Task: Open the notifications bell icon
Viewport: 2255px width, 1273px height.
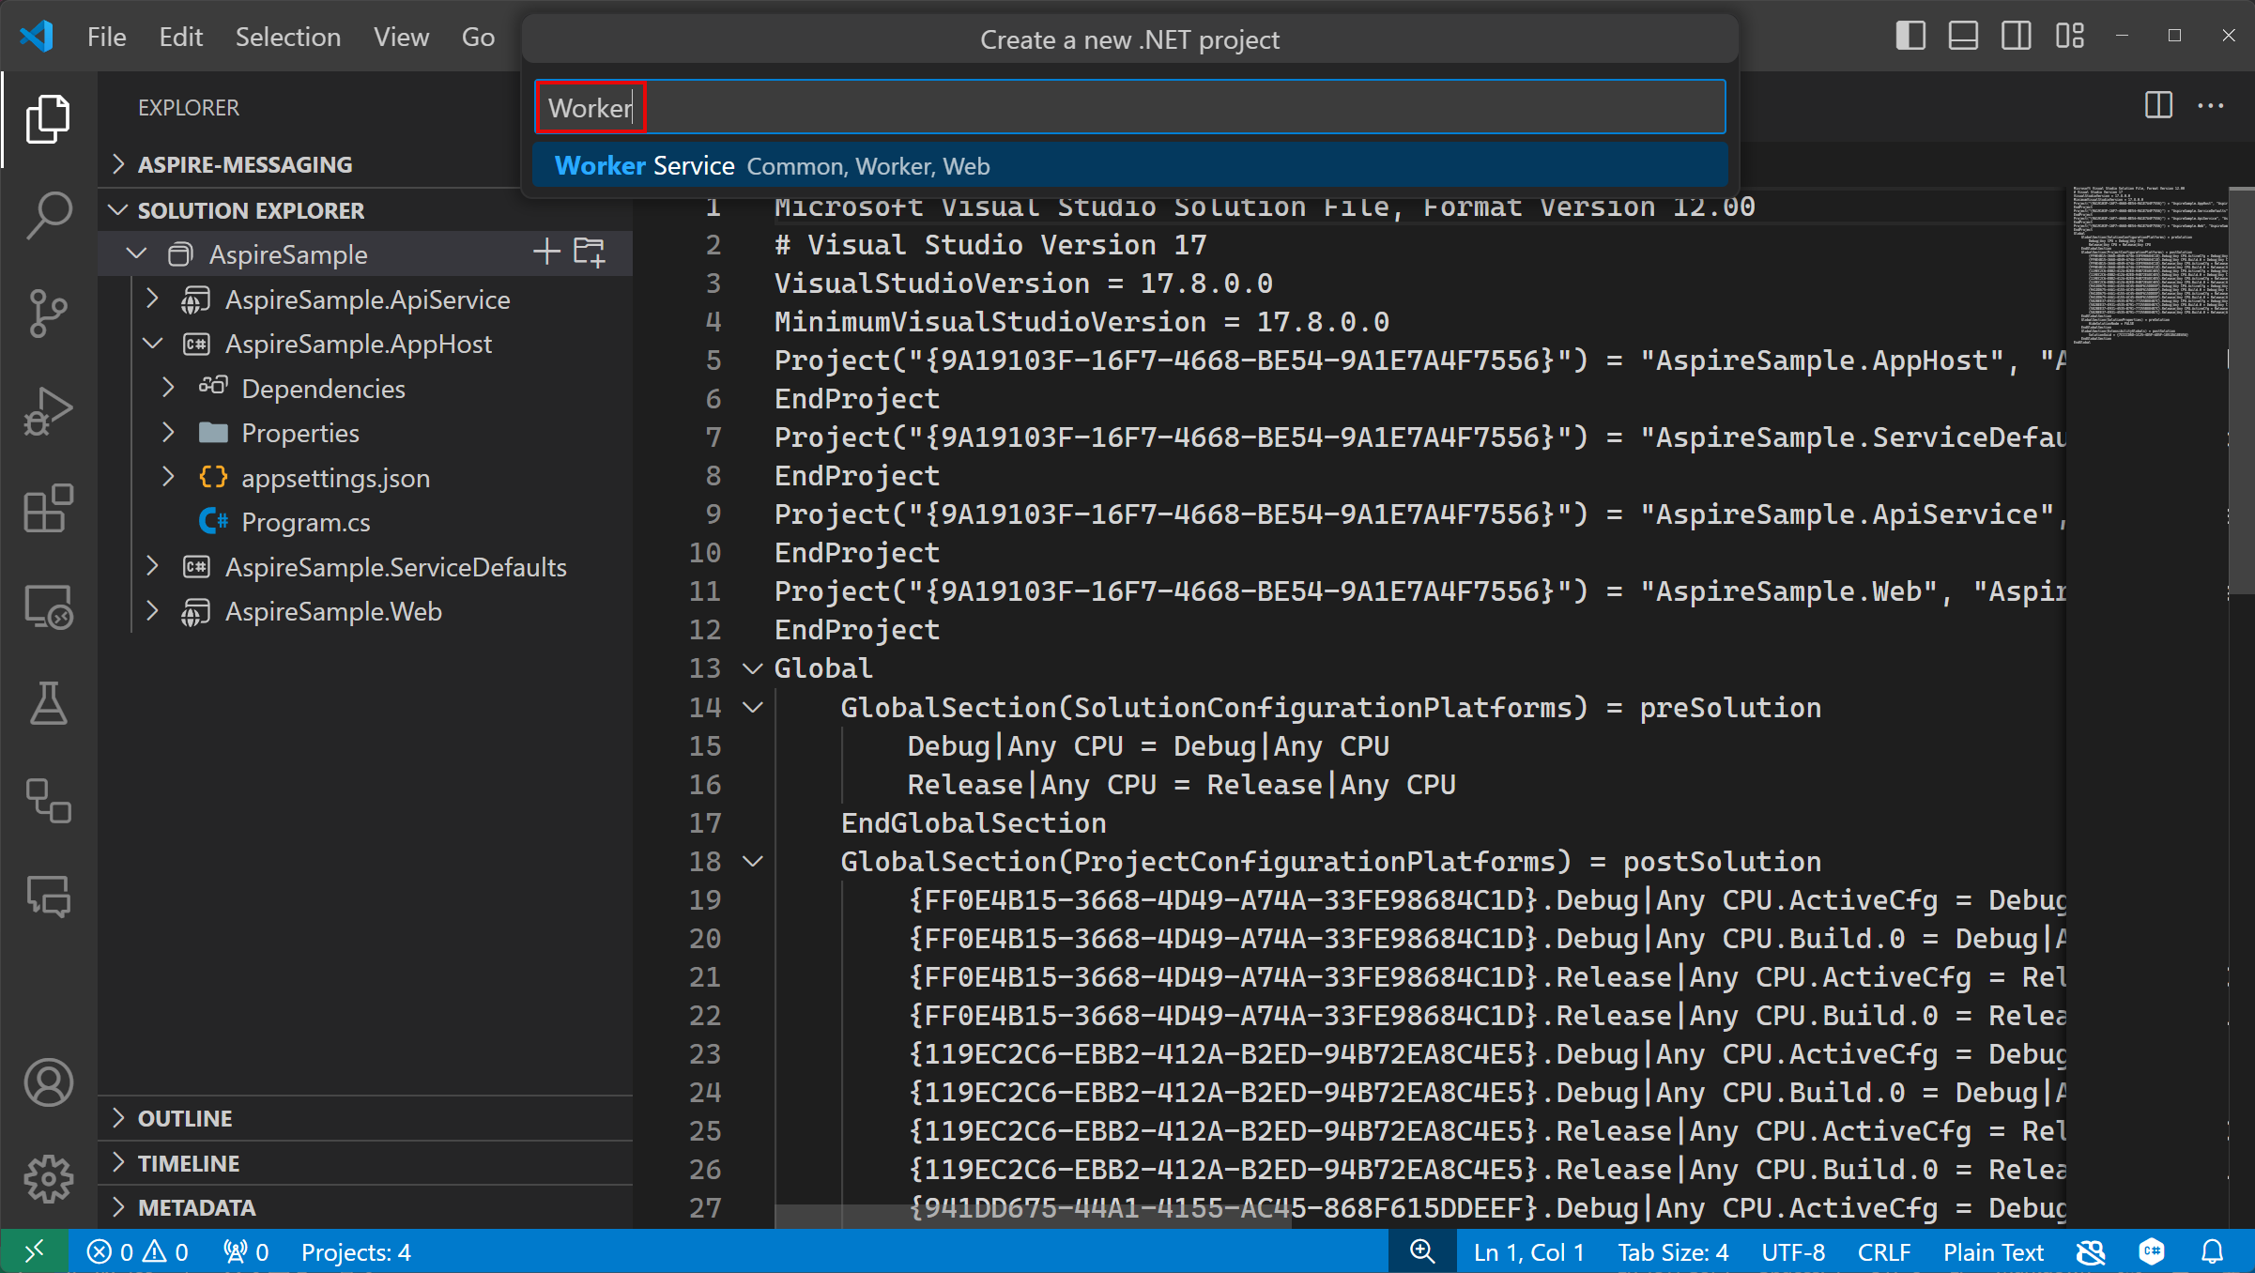Action: pyautogui.click(x=2213, y=1251)
